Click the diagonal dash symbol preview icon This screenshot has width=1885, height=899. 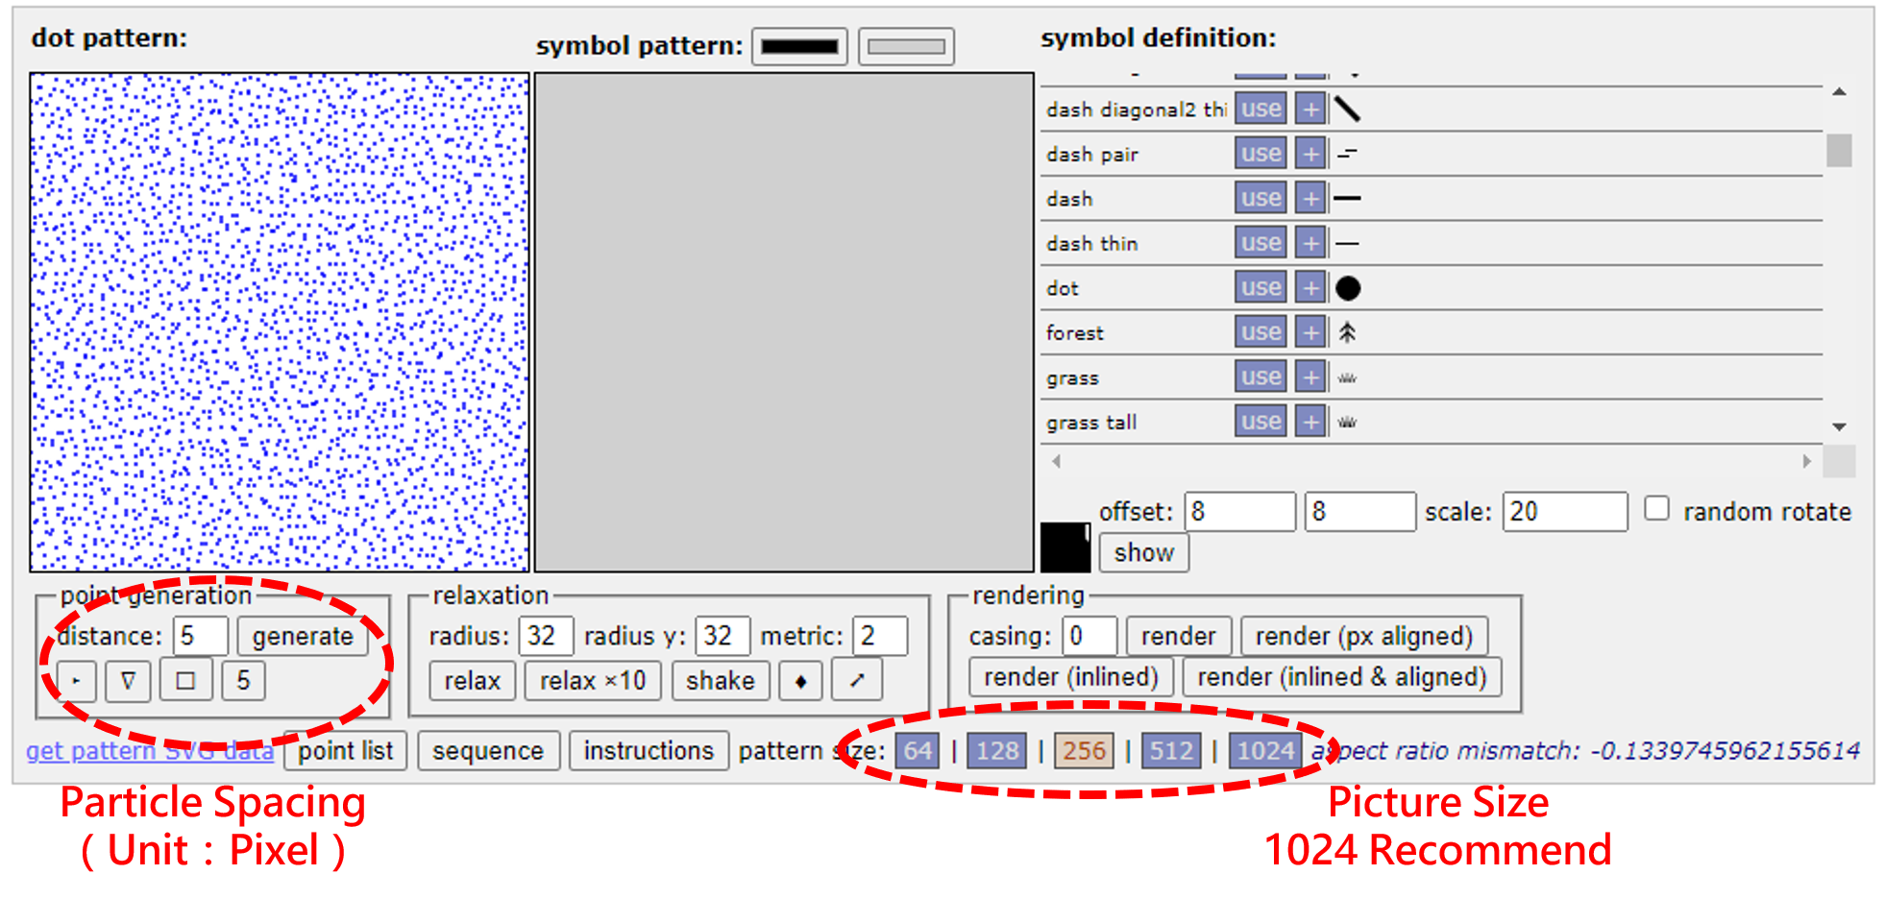pyautogui.click(x=1347, y=109)
